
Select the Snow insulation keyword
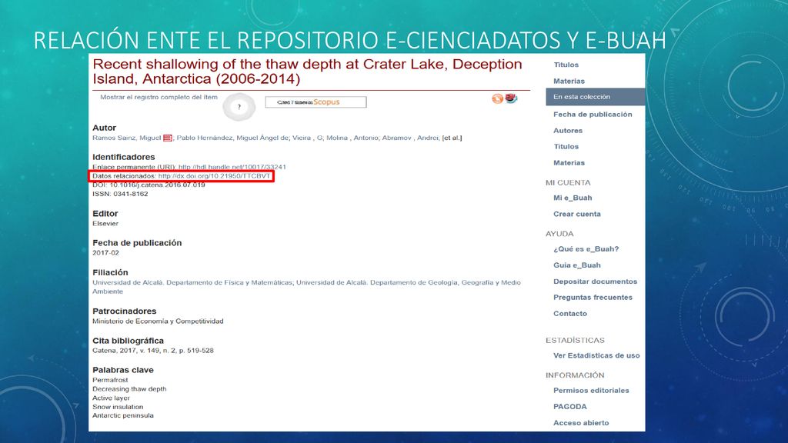click(118, 407)
